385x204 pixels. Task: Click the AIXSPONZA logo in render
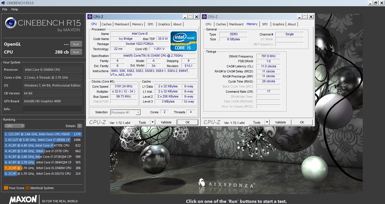coord(227,183)
